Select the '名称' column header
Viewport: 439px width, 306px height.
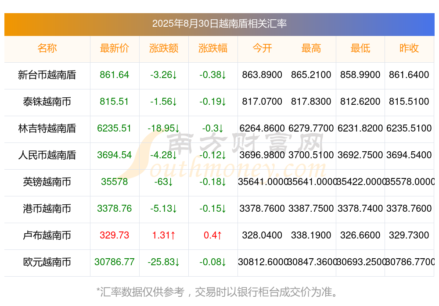point(47,48)
